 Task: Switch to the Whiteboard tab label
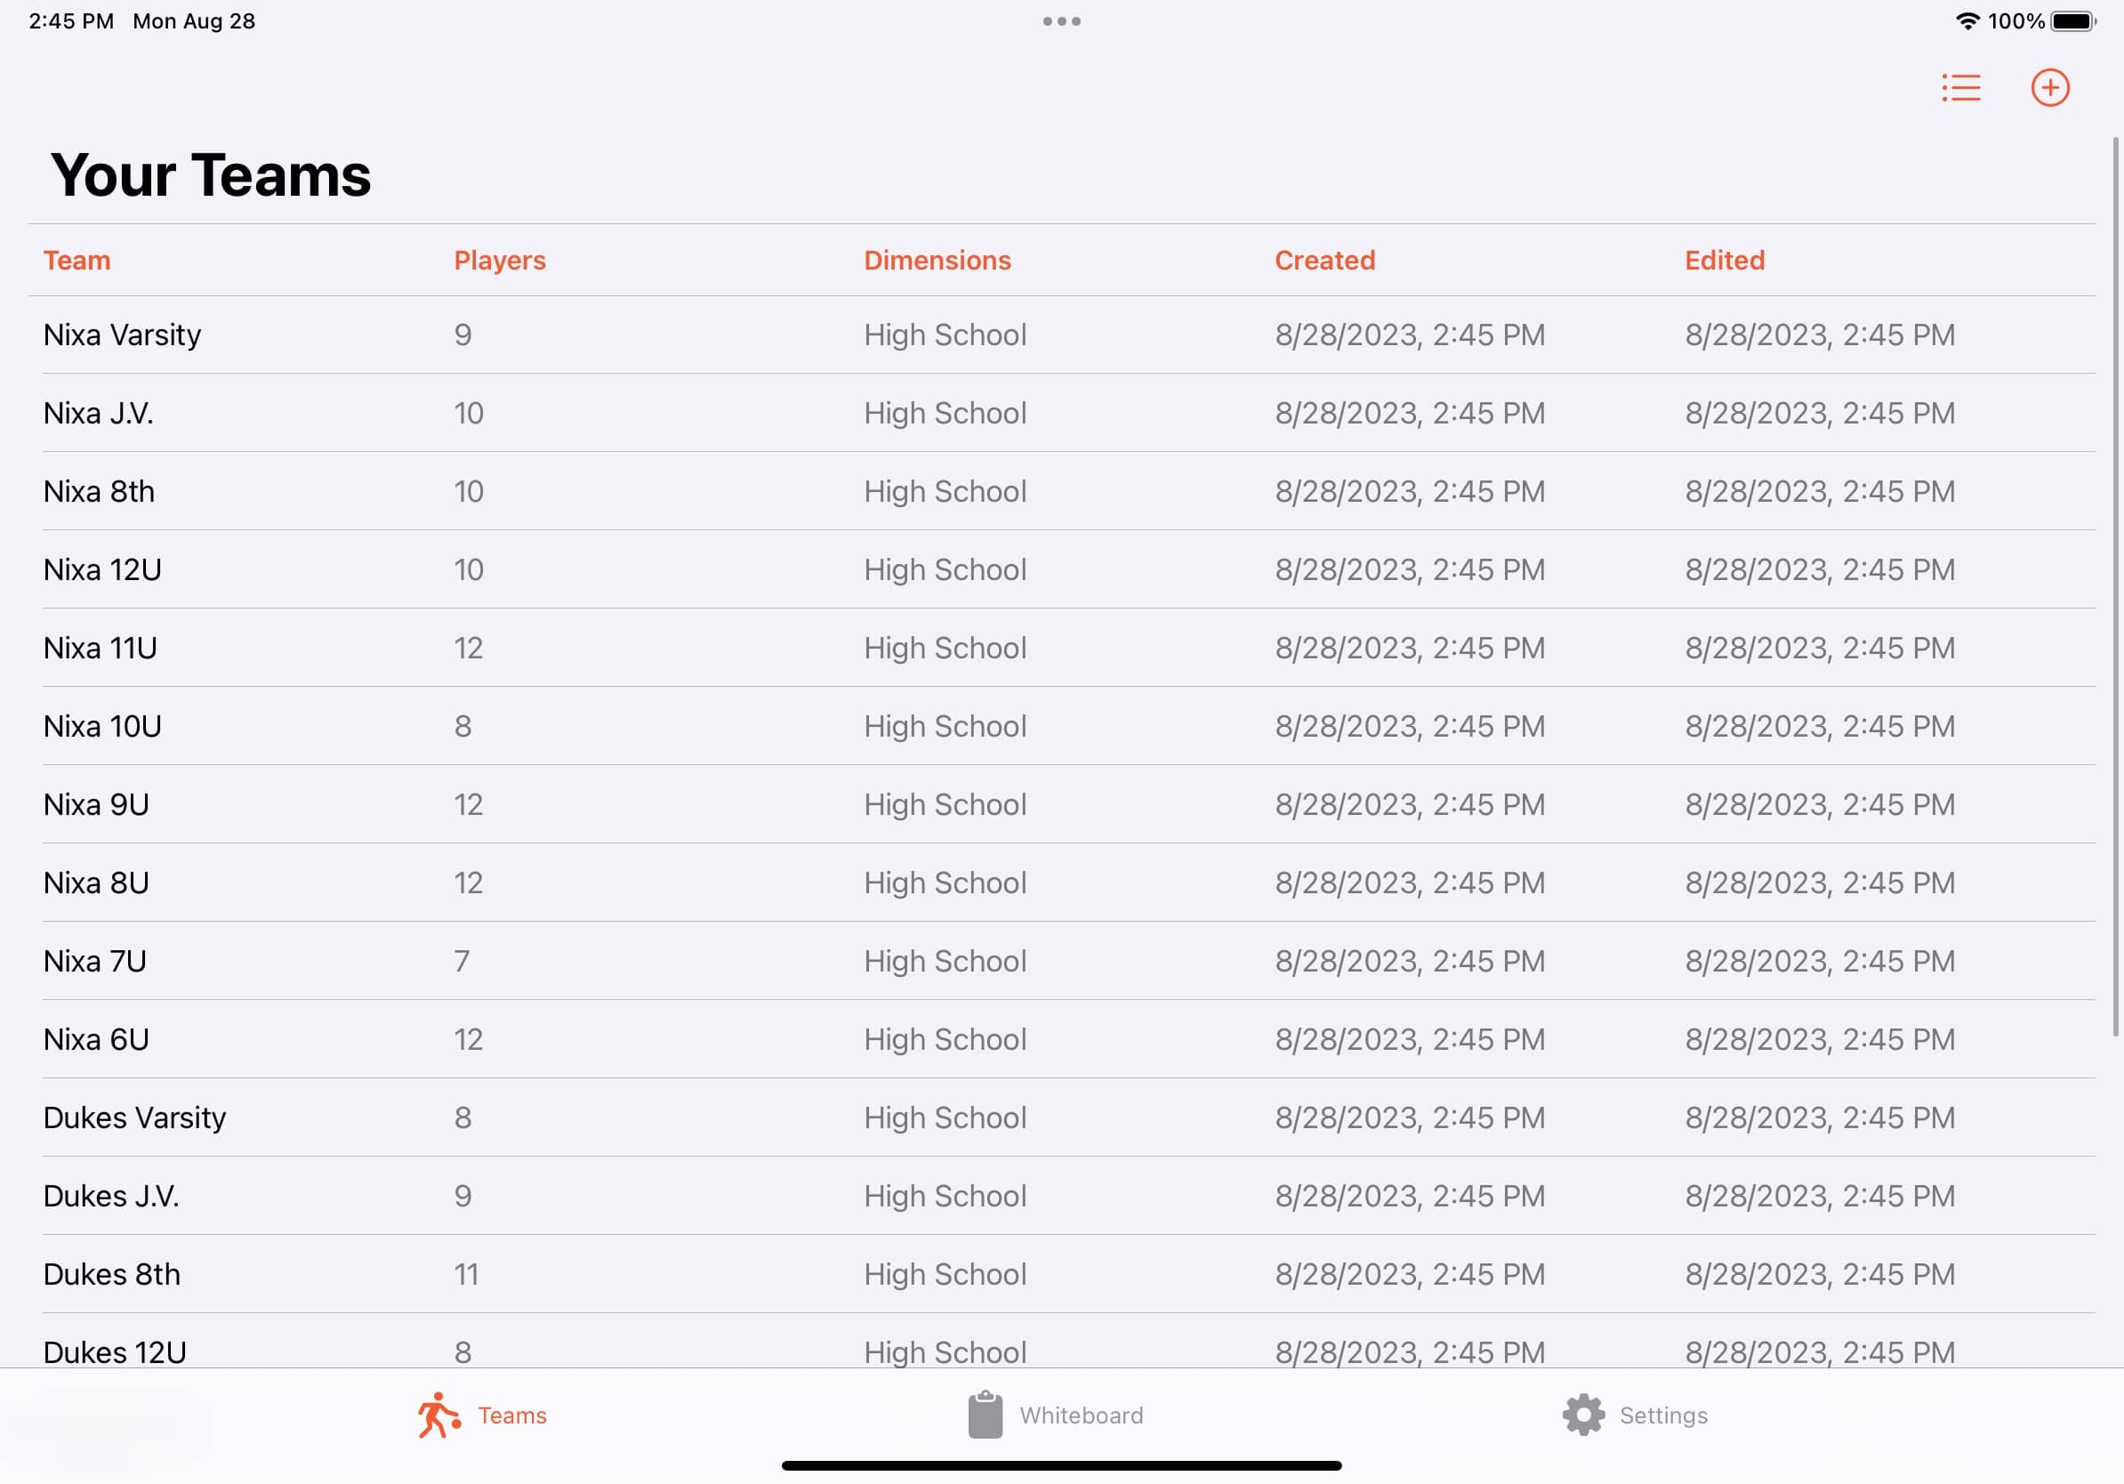tap(1081, 1415)
